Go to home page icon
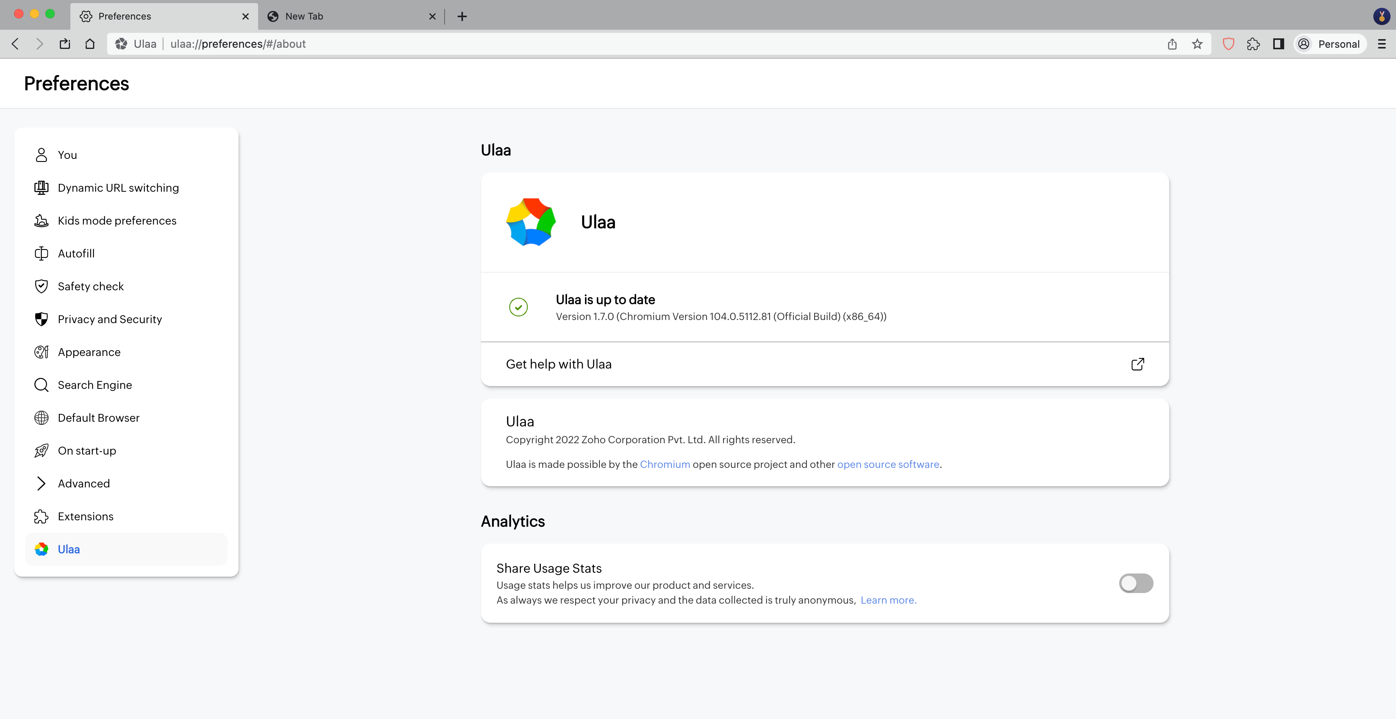This screenshot has height=719, width=1396. [90, 44]
